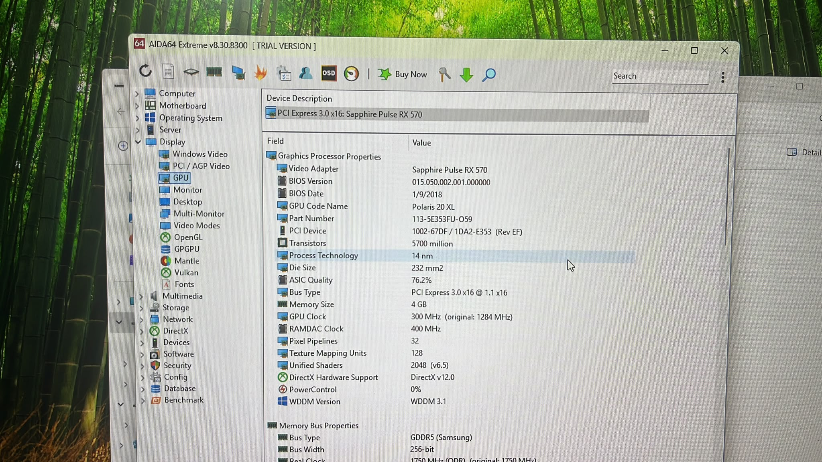Click the details list vertical scrollbar
This screenshot has width=822, height=462.
point(726,197)
